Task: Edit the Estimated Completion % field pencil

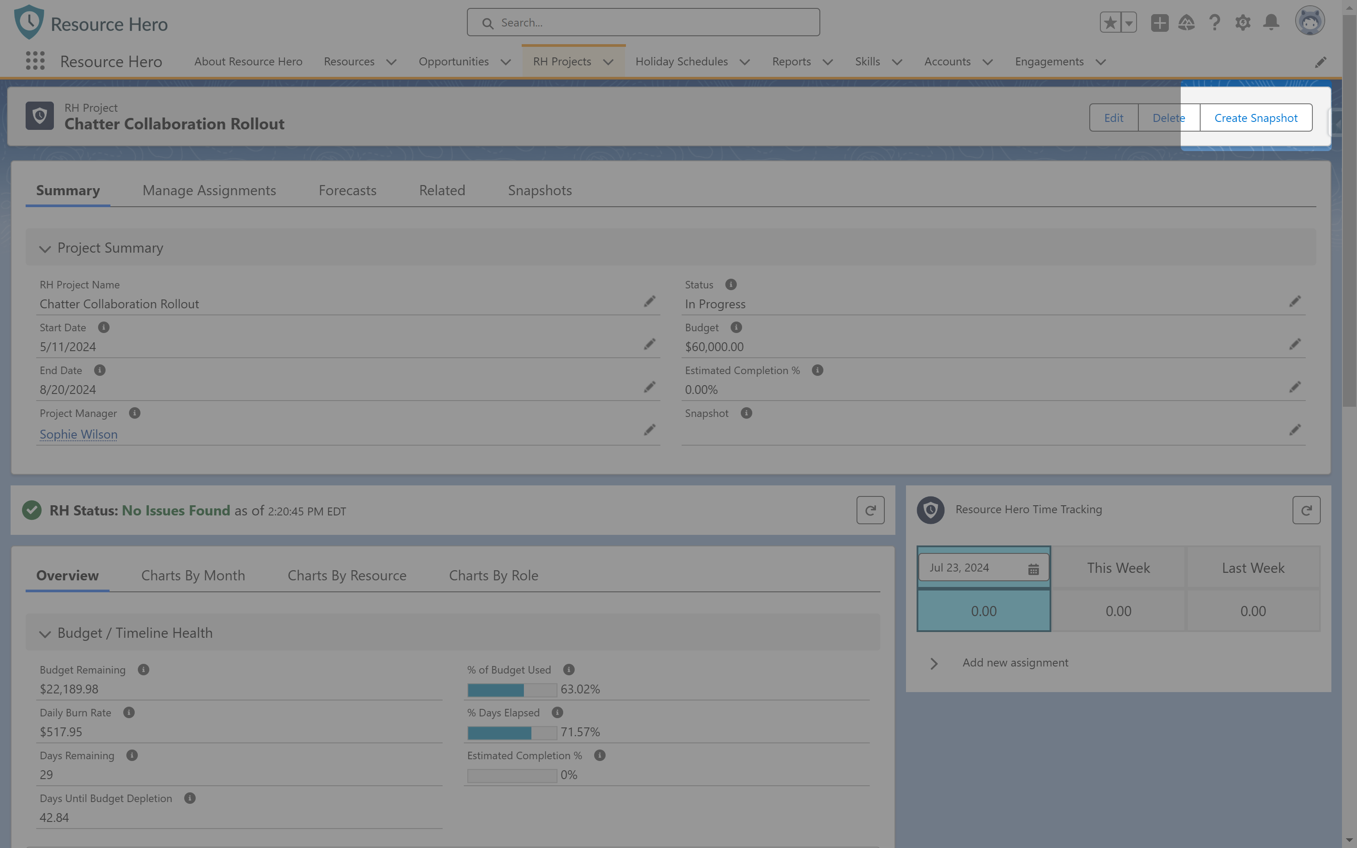Action: [1295, 387]
